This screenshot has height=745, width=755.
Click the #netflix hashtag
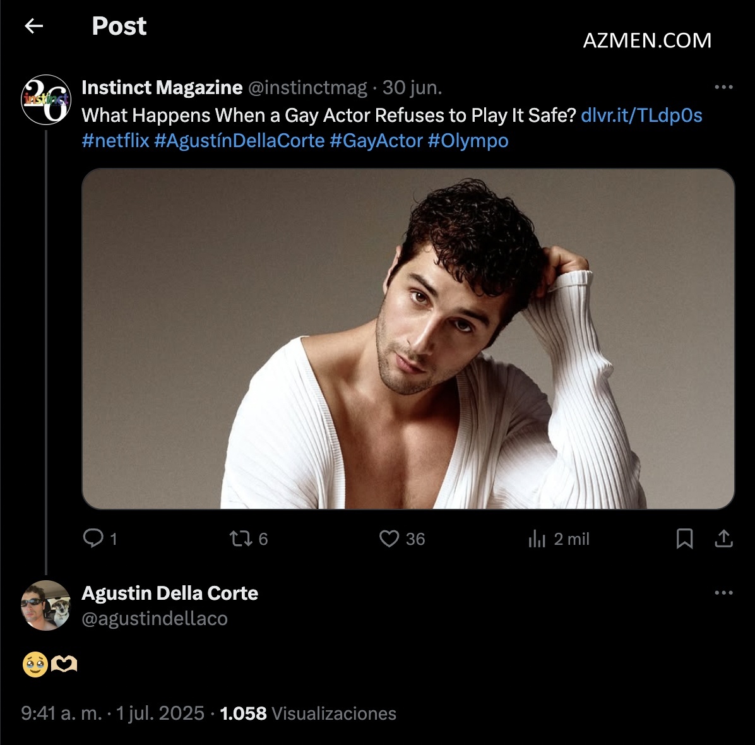[x=116, y=140]
